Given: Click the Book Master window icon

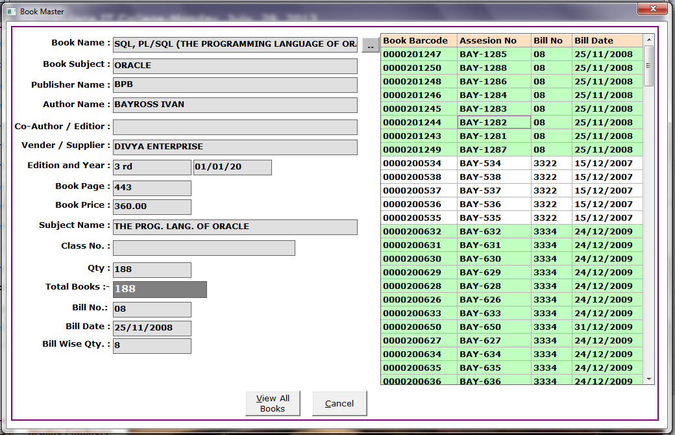Looking at the screenshot, I should pos(10,12).
